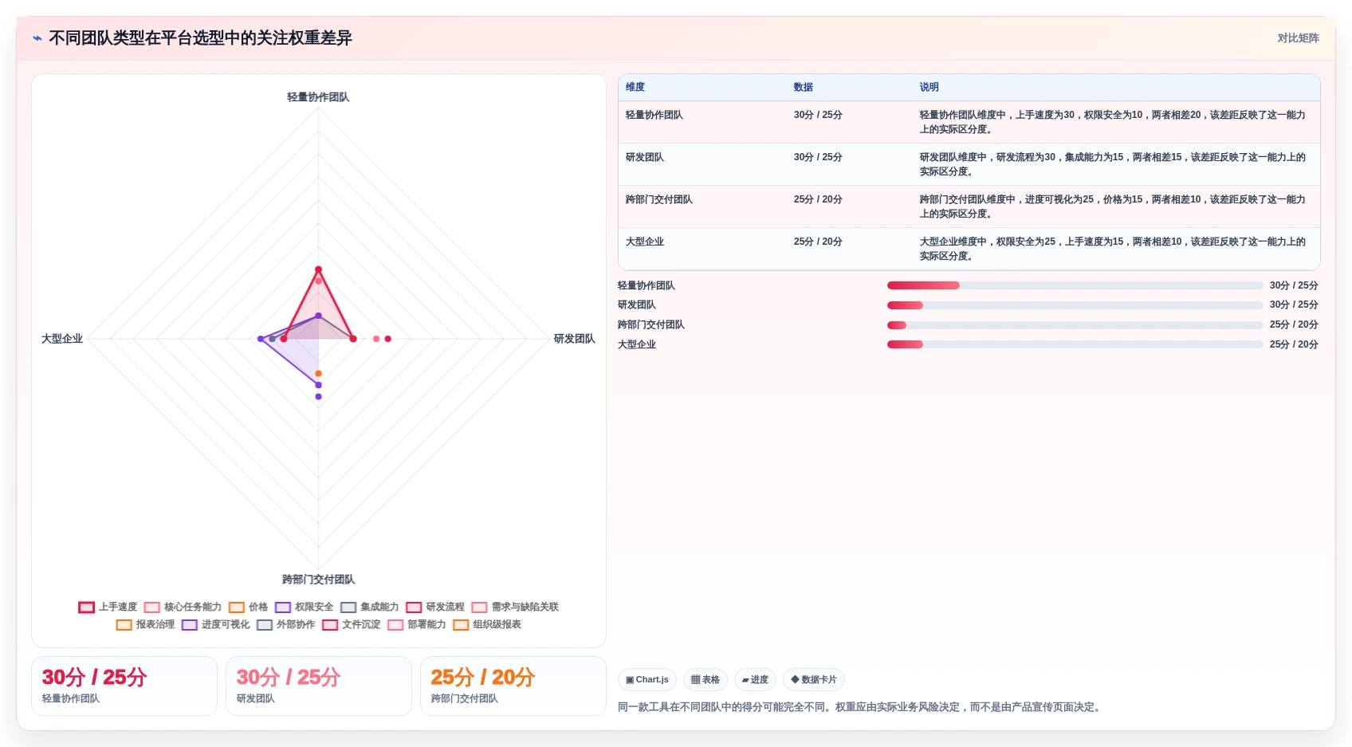Toggle the 核心任务能力 legend series
This screenshot has height=747, width=1352.
(183, 607)
